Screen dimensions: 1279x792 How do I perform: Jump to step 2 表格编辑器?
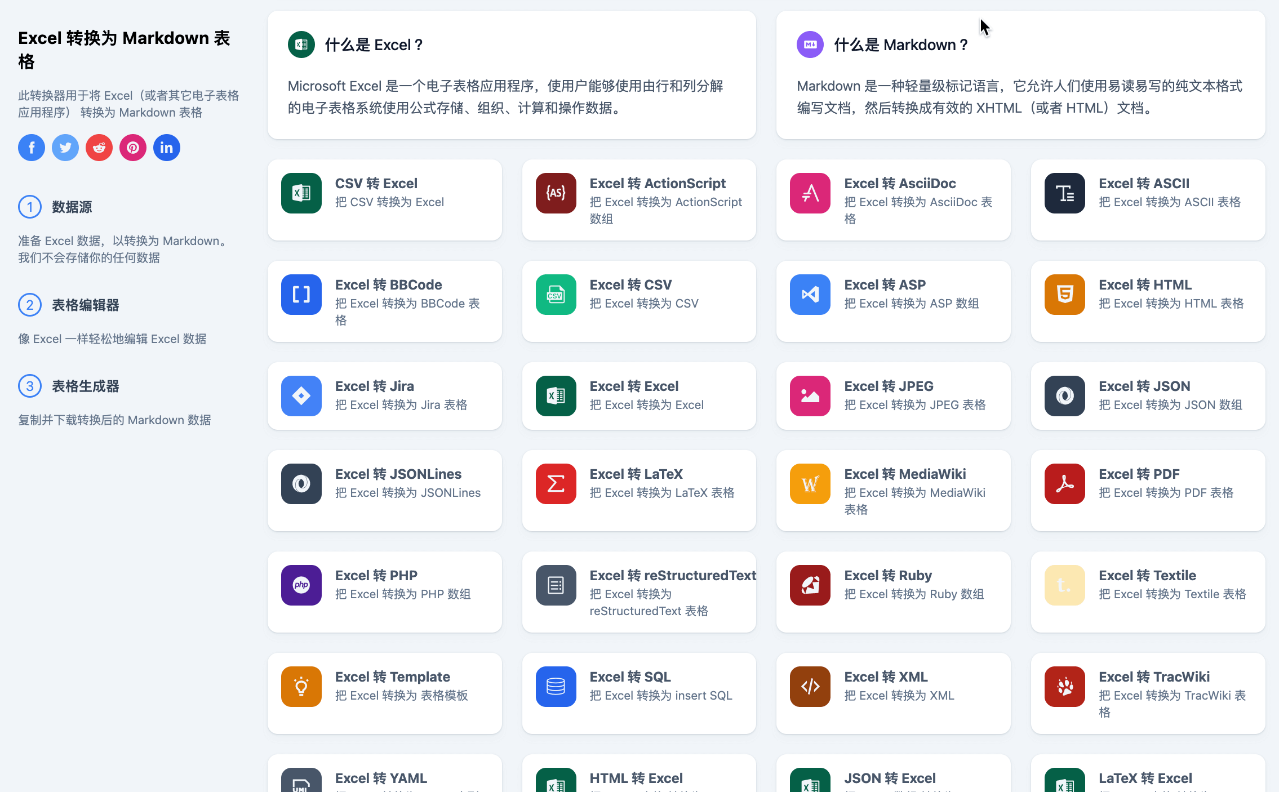(x=69, y=305)
